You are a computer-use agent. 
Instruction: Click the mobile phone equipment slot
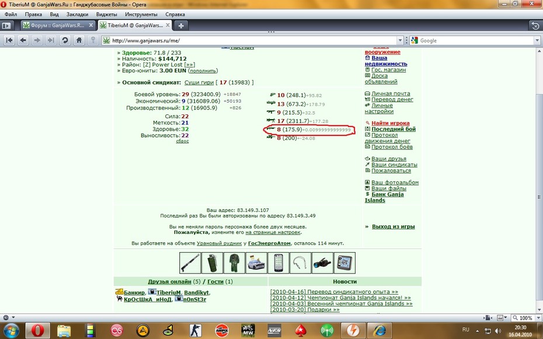[x=279, y=263]
